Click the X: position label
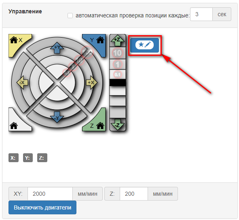 pyautogui.click(x=13, y=158)
